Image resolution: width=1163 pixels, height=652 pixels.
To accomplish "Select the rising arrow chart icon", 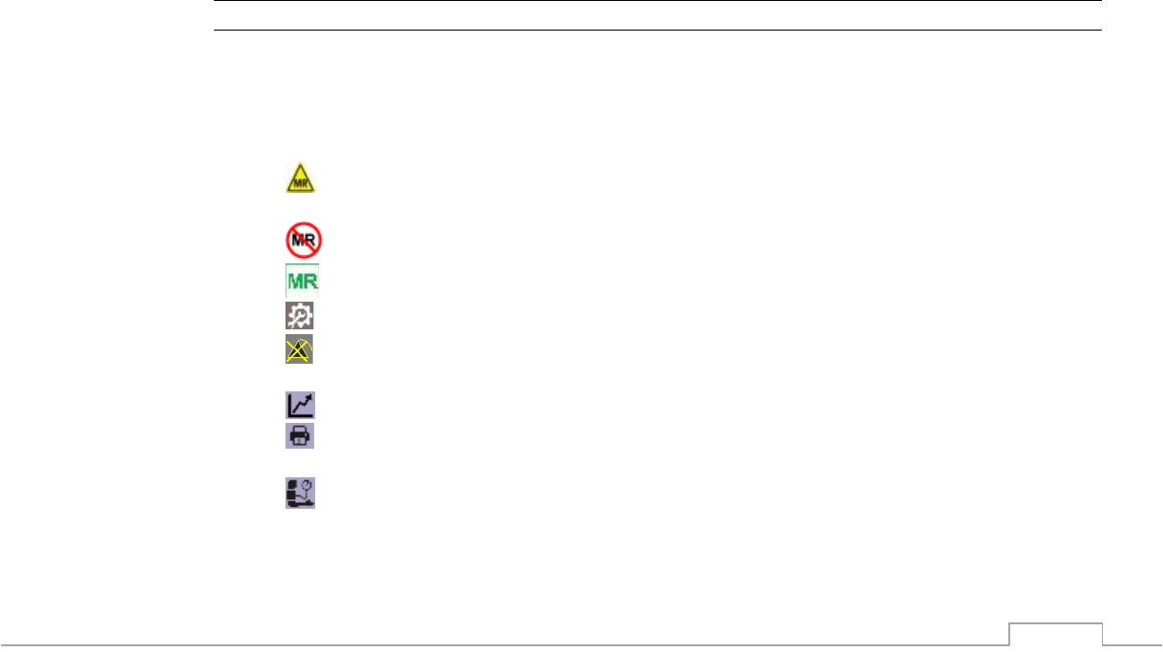I will tap(301, 405).
